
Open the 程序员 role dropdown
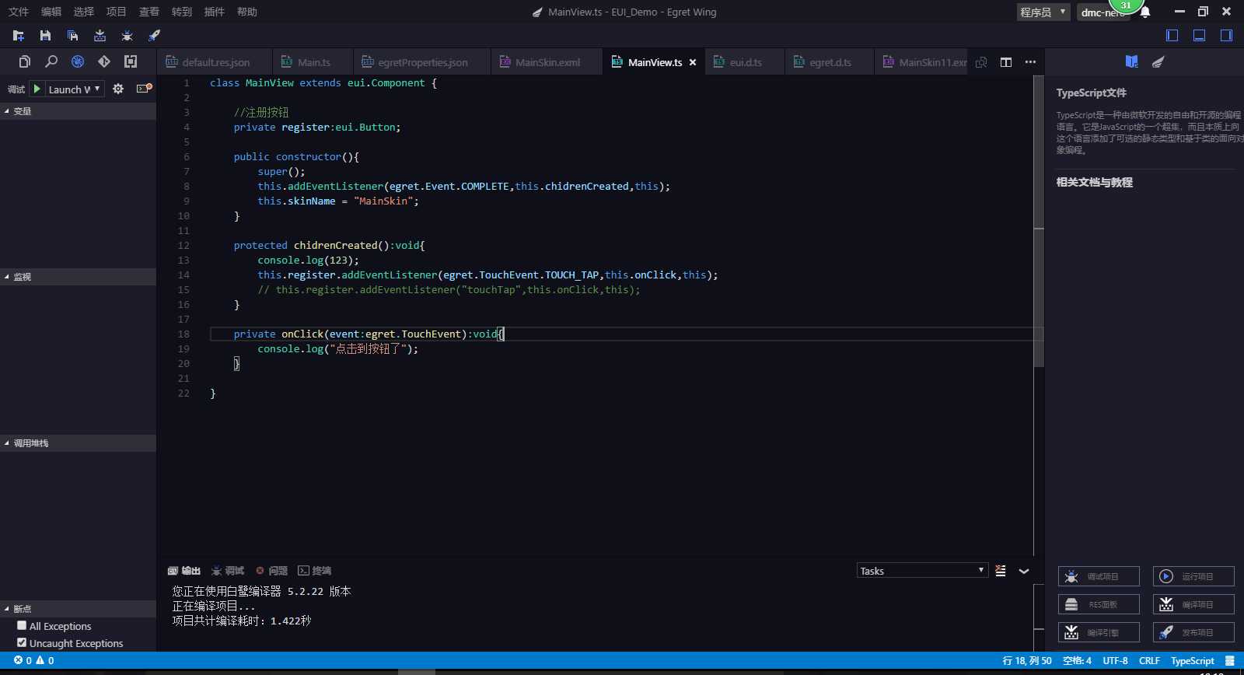[1043, 12]
